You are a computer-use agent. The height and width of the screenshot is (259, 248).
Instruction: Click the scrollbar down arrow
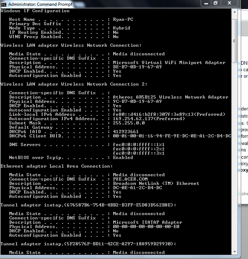[235, 252]
